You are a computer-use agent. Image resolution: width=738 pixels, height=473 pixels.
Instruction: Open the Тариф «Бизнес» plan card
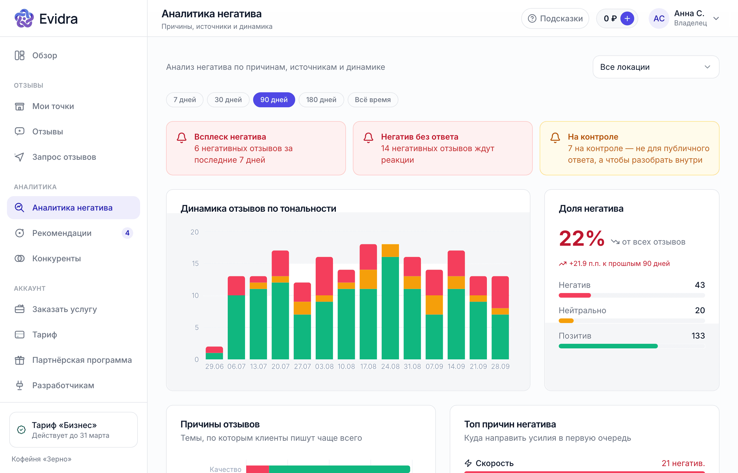tap(74, 430)
